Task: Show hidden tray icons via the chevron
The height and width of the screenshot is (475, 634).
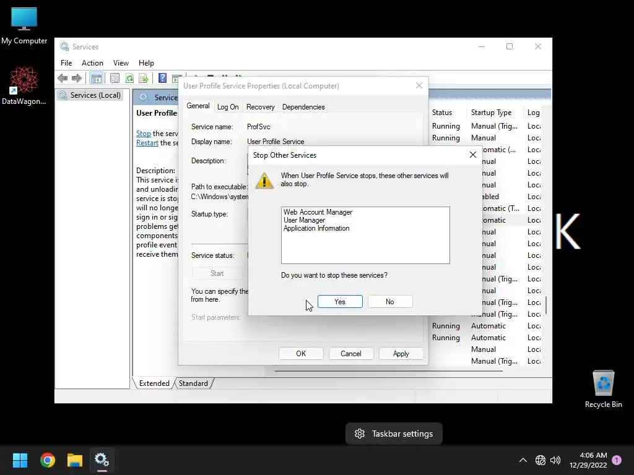Action: point(523,460)
